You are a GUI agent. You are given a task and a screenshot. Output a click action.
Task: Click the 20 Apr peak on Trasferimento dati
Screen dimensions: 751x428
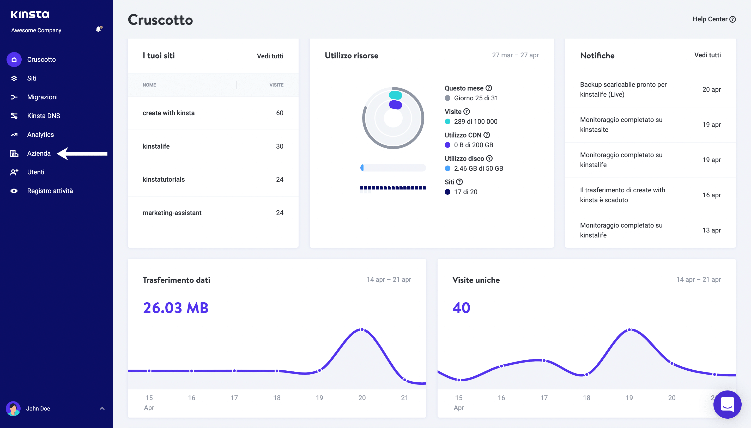tap(362, 329)
